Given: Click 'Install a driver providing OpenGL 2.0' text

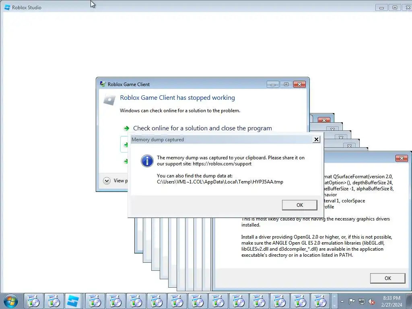Looking at the screenshot, I should point(317,246).
